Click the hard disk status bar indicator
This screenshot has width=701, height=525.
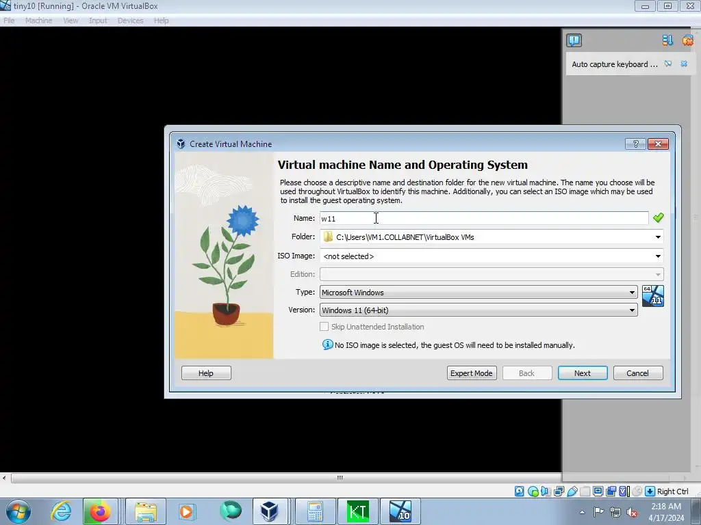[519, 491]
